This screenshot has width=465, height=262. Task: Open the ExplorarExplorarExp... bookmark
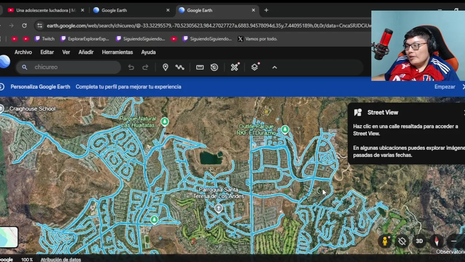[85, 39]
